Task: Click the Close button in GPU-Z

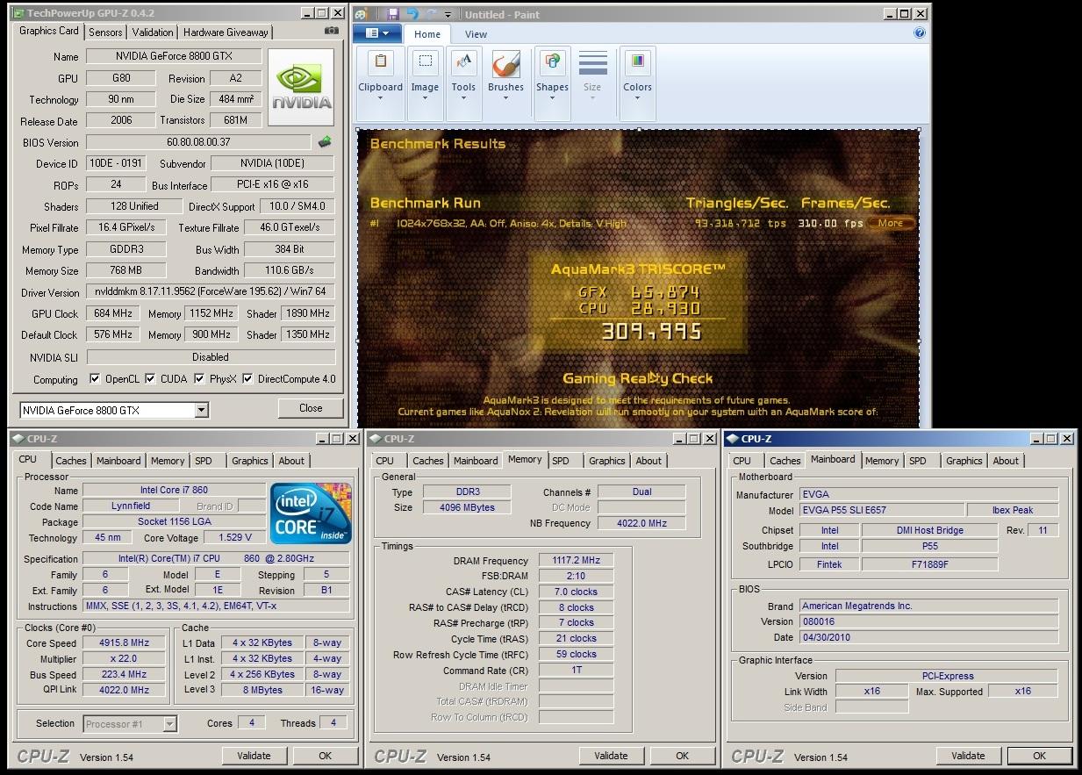Action: [x=311, y=408]
